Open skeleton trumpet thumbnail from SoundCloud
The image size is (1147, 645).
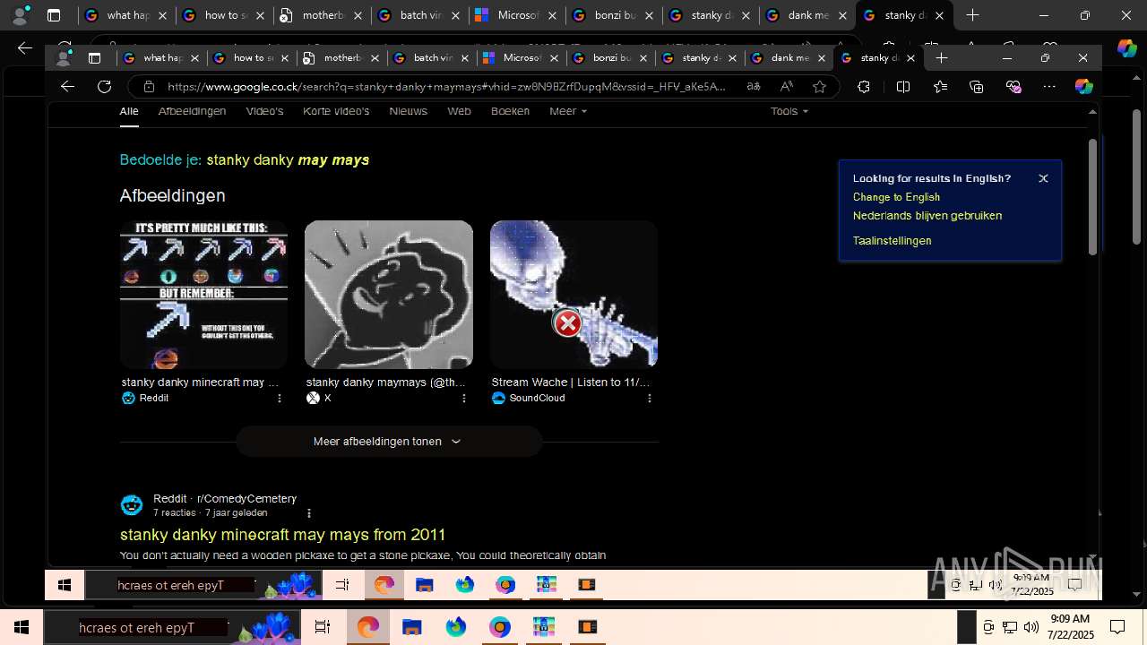573,295
